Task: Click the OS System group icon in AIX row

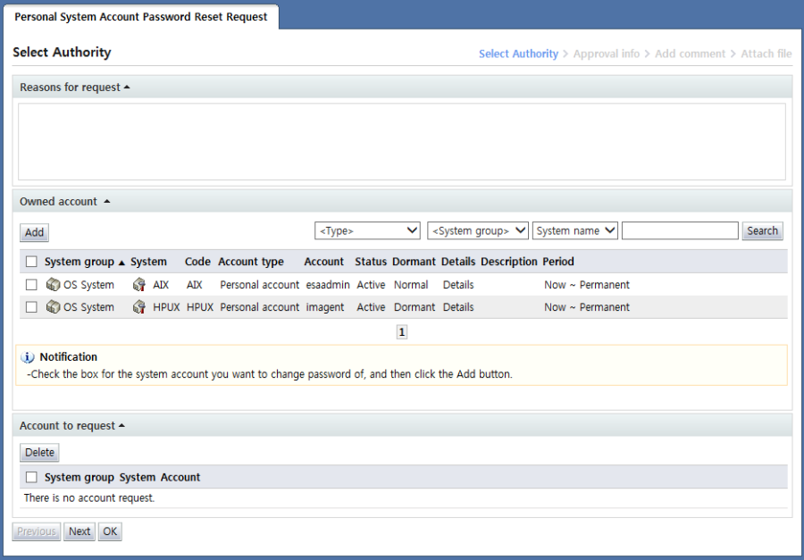Action: pos(53,285)
